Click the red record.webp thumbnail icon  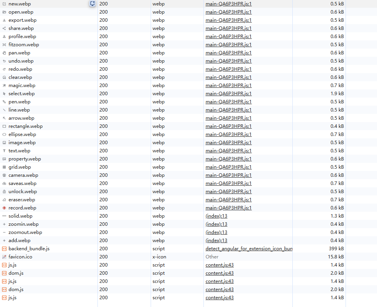click(4, 208)
